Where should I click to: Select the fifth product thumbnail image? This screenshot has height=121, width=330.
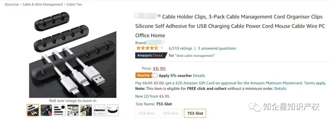click(86, 110)
